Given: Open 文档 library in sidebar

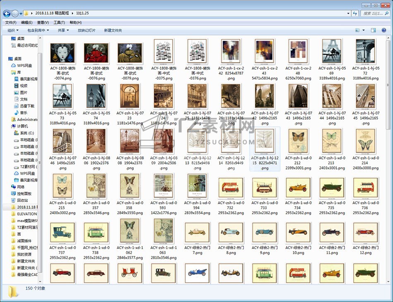Looking at the screenshot, I should pos(21,99).
